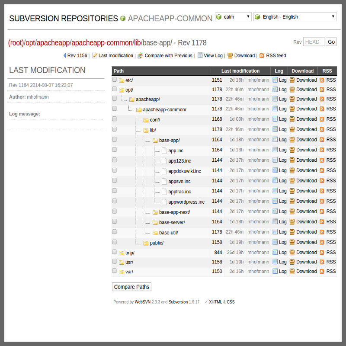Open the English language dropdown
This screenshot has width=346, height=346.
click(295, 17)
